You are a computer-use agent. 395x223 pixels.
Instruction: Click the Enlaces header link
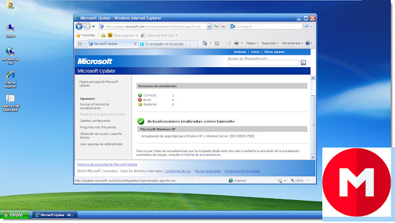point(240,52)
